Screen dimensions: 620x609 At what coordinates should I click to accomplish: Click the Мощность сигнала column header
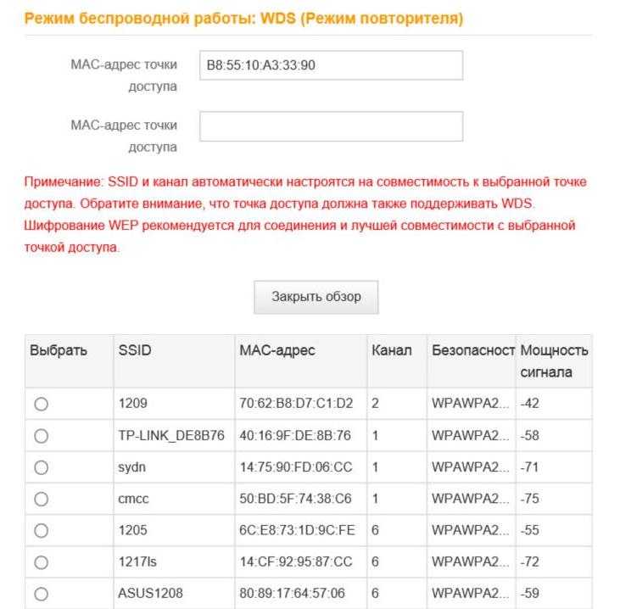(554, 361)
